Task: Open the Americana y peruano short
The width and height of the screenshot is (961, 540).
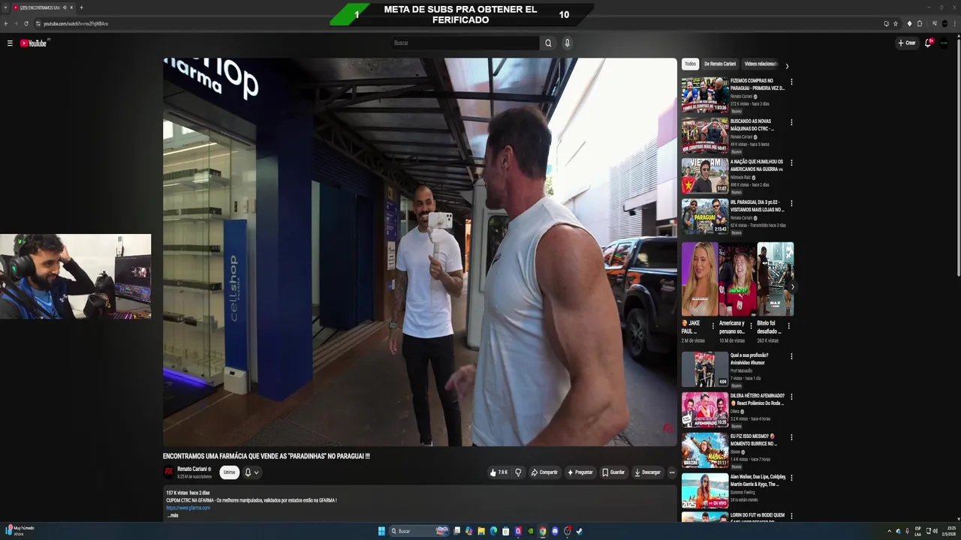Action: (x=737, y=279)
